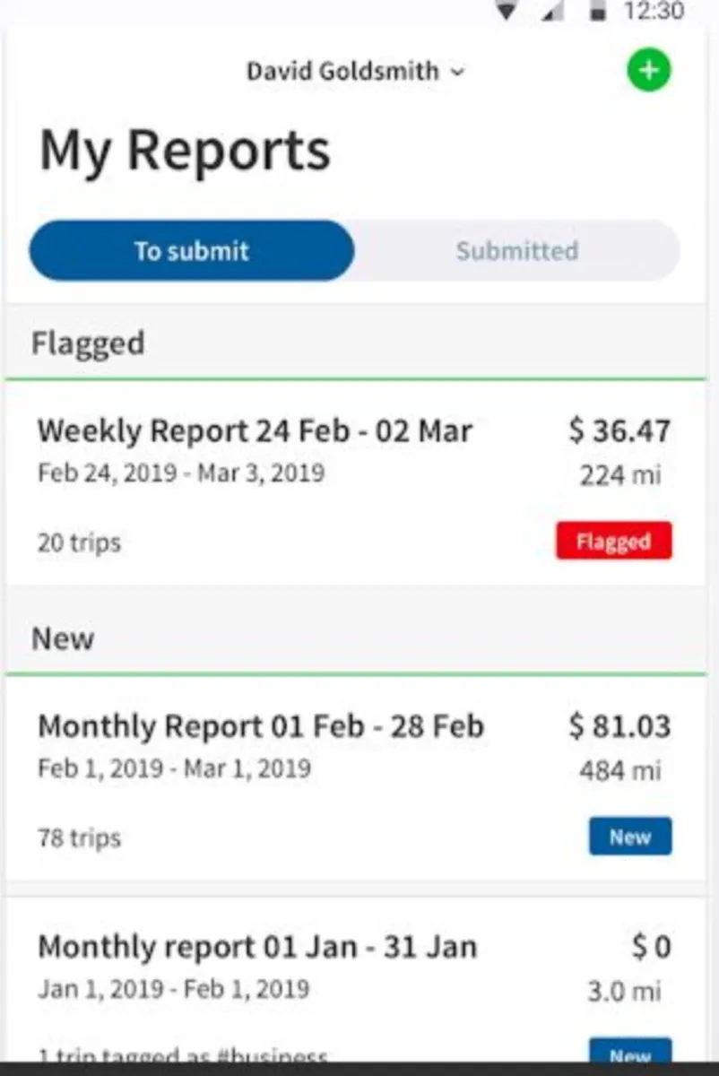Expand the account chevron beside David Goldsmith
The image size is (719, 1076).
[x=458, y=72]
